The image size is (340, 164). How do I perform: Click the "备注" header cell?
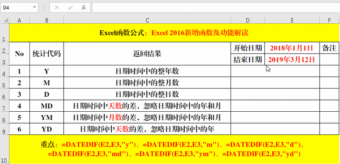tap(329, 48)
